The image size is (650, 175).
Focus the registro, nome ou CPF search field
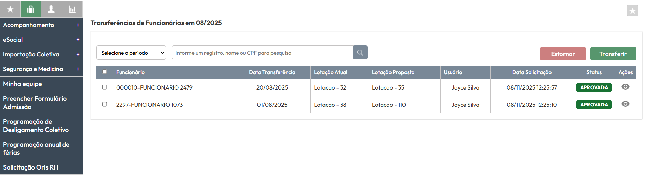(262, 53)
